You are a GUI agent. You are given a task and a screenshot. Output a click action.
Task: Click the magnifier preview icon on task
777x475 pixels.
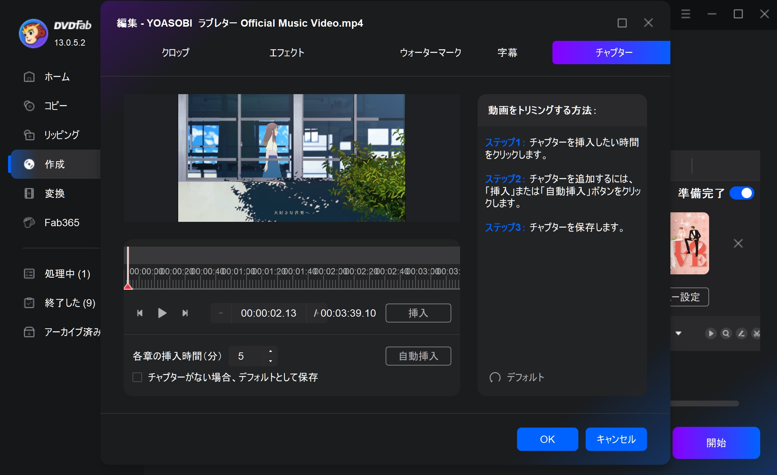pos(726,333)
